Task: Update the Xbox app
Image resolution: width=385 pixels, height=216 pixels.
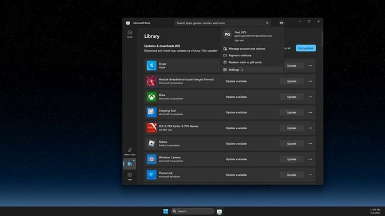Action: [291, 97]
